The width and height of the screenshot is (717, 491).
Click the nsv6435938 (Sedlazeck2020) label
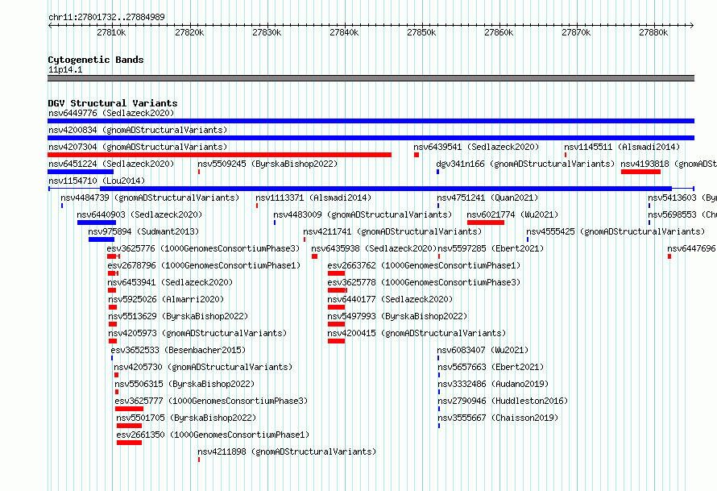[x=374, y=248]
